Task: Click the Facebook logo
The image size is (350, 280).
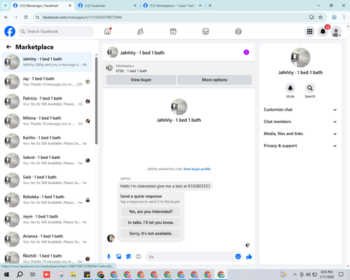Action: coord(10,31)
